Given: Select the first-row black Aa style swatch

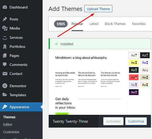Looking at the screenshot, I should click(x=145, y=55).
